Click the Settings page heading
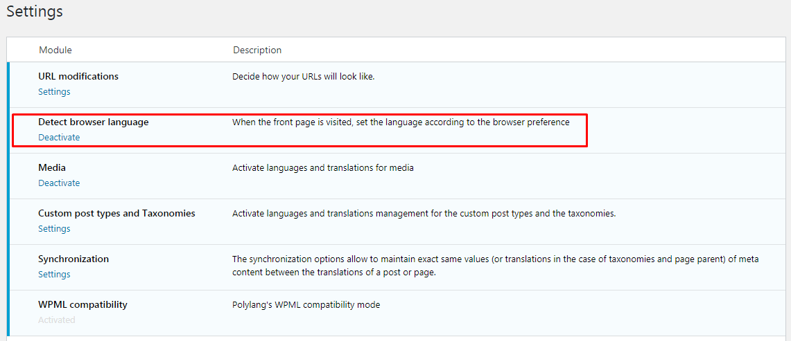Viewport: 791px width, 341px height. 35,12
